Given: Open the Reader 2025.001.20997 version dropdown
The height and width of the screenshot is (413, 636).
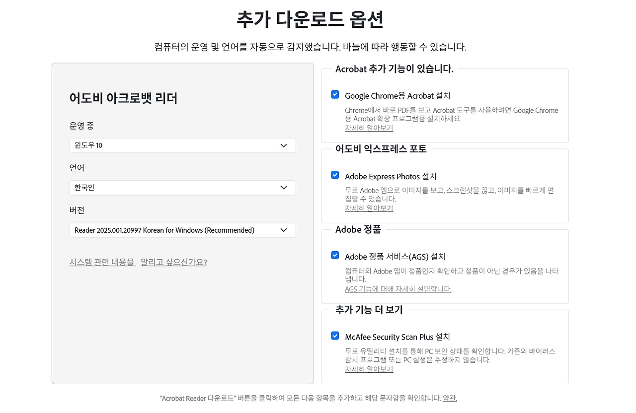Looking at the screenshot, I should pos(182,230).
